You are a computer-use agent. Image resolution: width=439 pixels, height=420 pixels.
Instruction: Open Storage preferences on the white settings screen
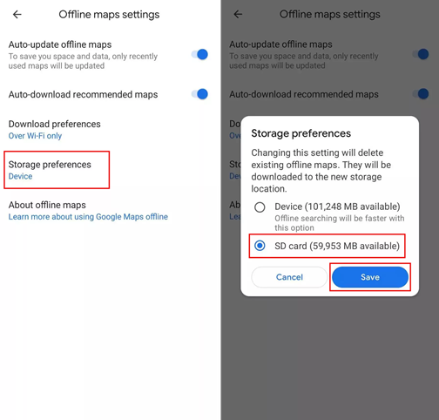coord(57,170)
